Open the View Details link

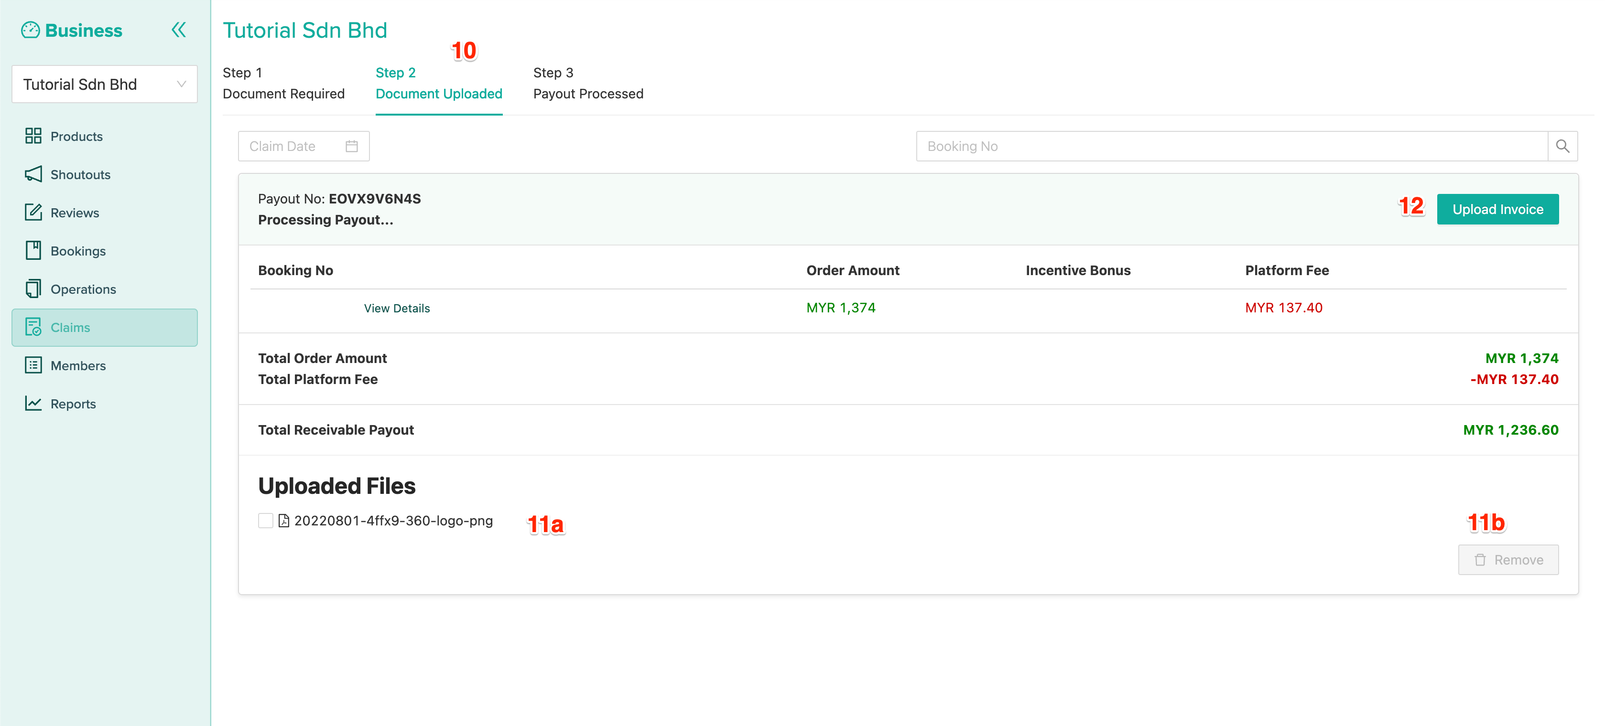point(397,308)
